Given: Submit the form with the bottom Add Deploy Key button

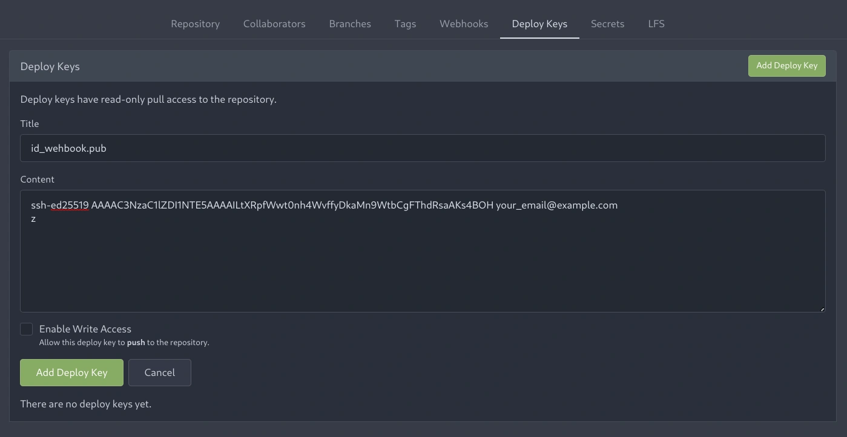Looking at the screenshot, I should (71, 372).
